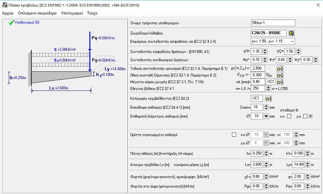Viewport: 323px width, 194px height.
Task: Click Ly =14.400m label in diagram
Action: (115, 69)
